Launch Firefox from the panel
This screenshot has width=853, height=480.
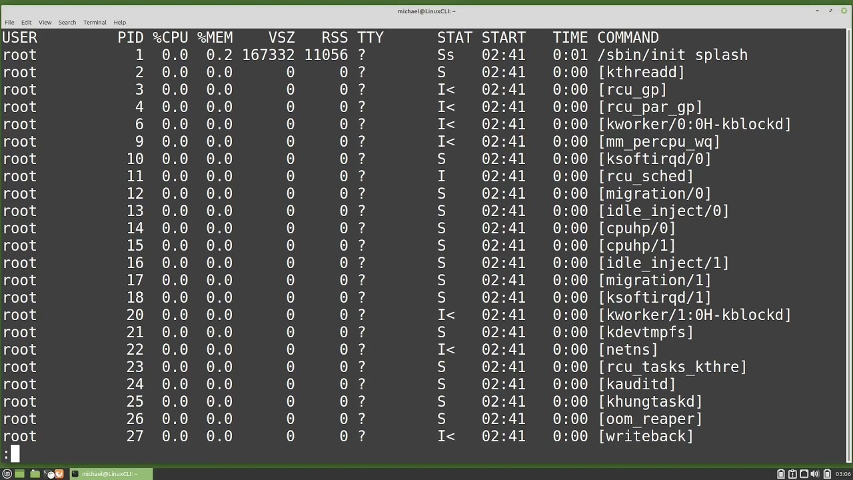coord(59,474)
